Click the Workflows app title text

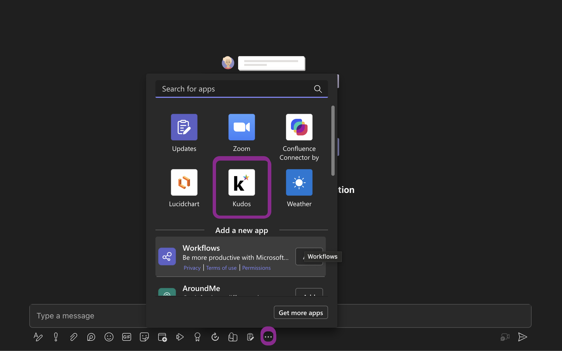pyautogui.click(x=201, y=248)
